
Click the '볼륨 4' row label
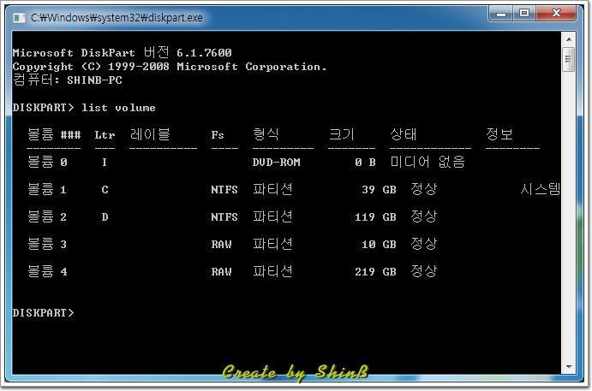(47, 271)
